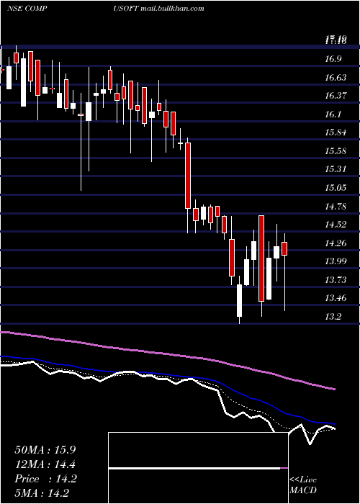Select the 16.1 price axis label
The image size is (360, 504).
pyautogui.click(x=335, y=114)
